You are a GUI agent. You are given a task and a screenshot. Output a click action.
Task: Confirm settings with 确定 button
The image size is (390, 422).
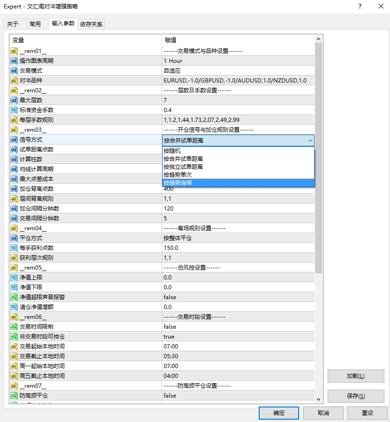278,413
